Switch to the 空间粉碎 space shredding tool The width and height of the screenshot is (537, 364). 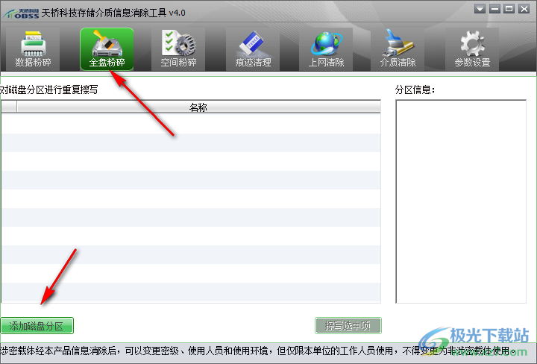click(x=179, y=49)
